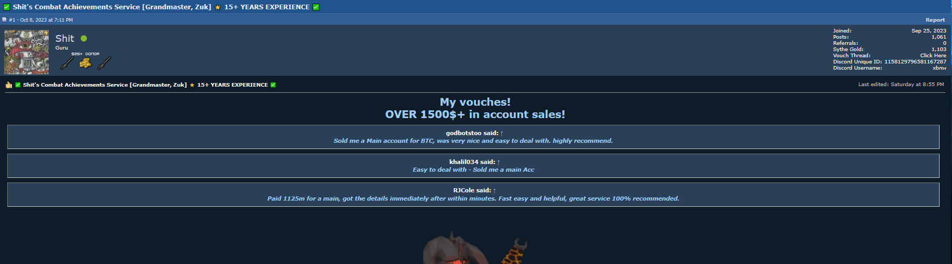Click the trailing green checkmark in thread header

click(x=316, y=7)
